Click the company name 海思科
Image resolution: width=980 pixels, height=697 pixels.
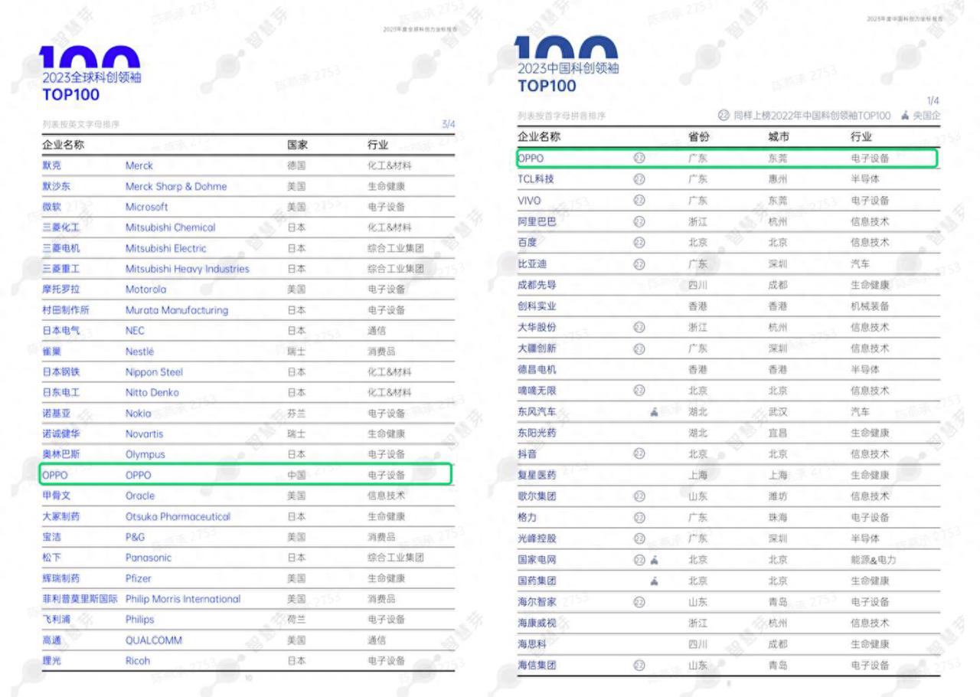(x=532, y=645)
